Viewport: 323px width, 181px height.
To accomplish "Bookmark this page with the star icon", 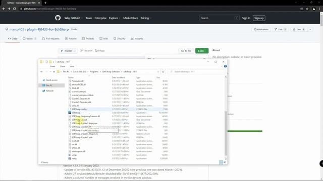I will (307, 9).
